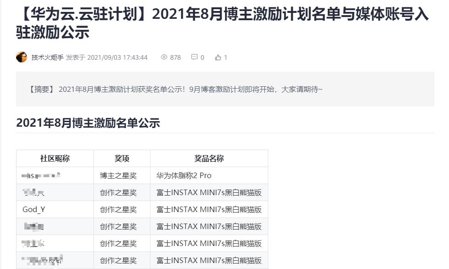The image size is (449, 269).
Task: Click the comment count number 0
Action: click(202, 57)
